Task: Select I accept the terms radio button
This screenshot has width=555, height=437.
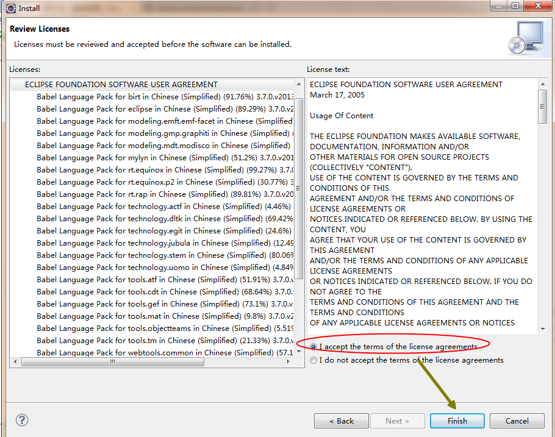Action: pyautogui.click(x=313, y=346)
